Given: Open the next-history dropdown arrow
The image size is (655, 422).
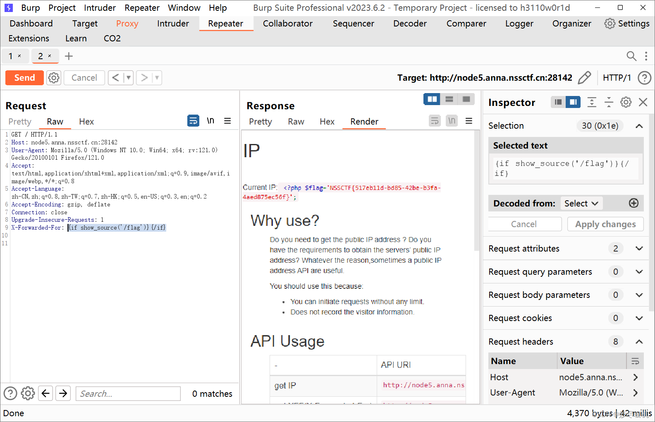Looking at the screenshot, I should [x=157, y=78].
